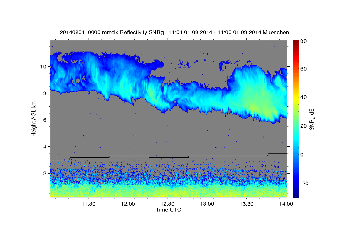Click the 12:30 time tick label

(167, 204)
